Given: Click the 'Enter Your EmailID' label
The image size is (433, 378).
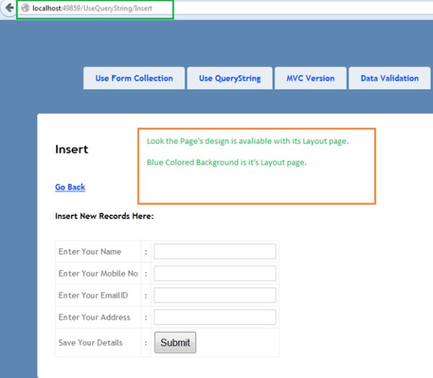Looking at the screenshot, I should 93,296.
